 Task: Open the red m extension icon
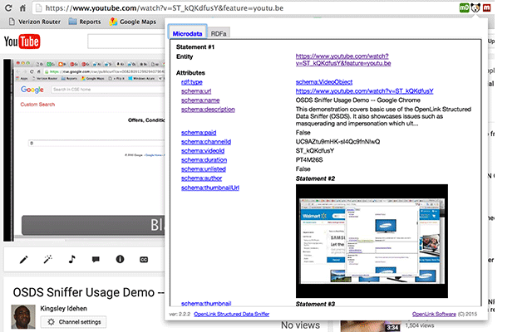pyautogui.click(x=486, y=7)
